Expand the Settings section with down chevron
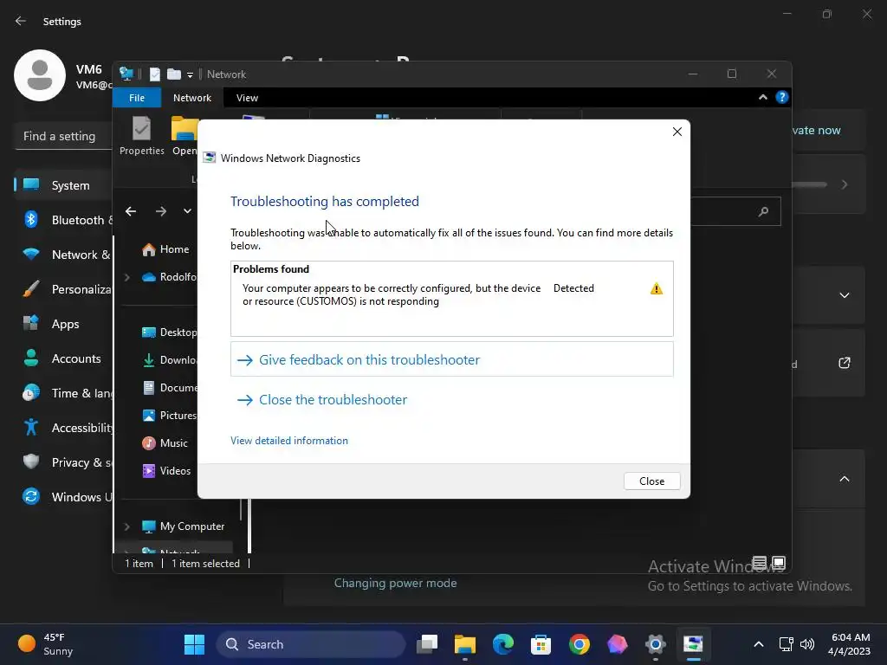This screenshot has height=665, width=887. (x=845, y=295)
